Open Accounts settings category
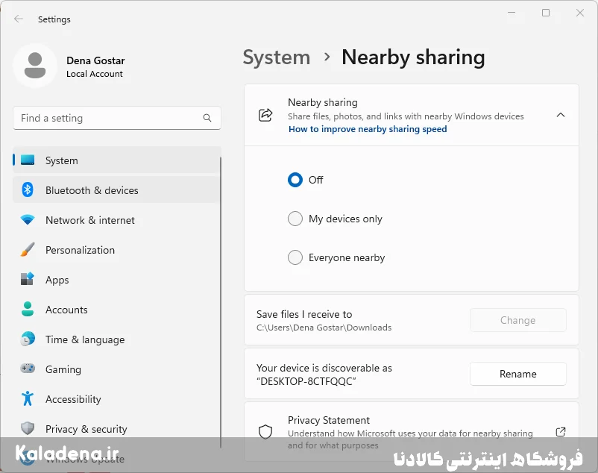 (x=117, y=310)
